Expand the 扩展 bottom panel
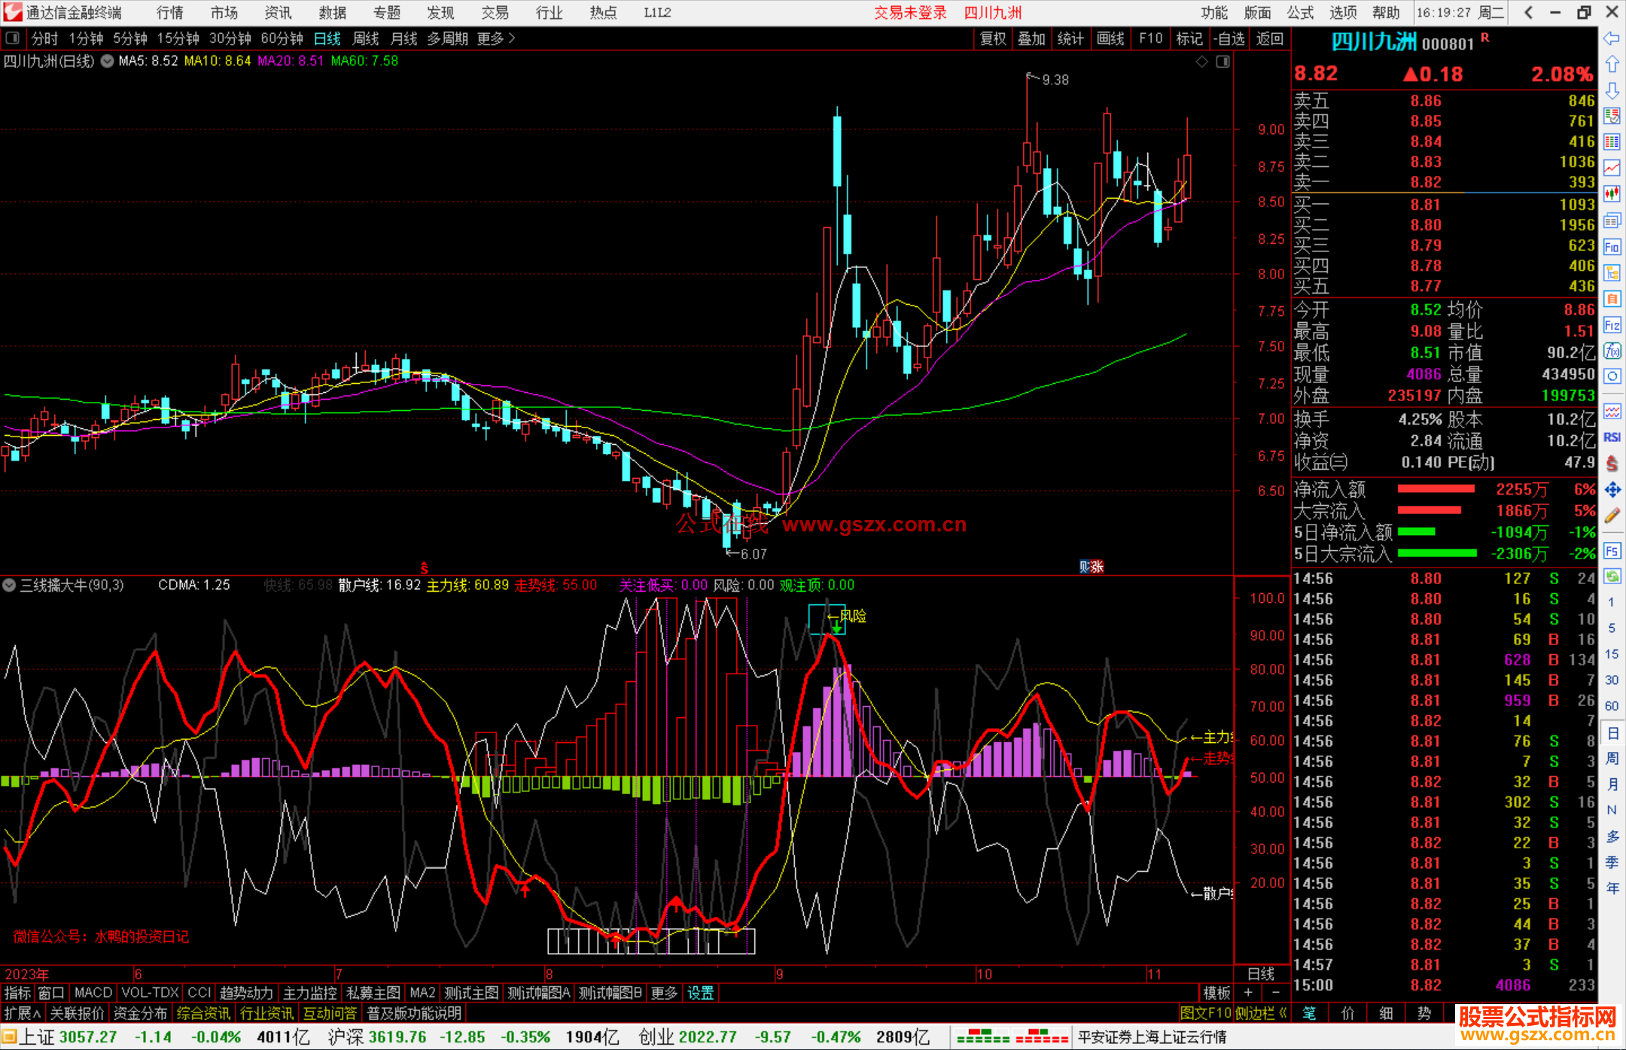This screenshot has width=1626, height=1050. point(23,1013)
